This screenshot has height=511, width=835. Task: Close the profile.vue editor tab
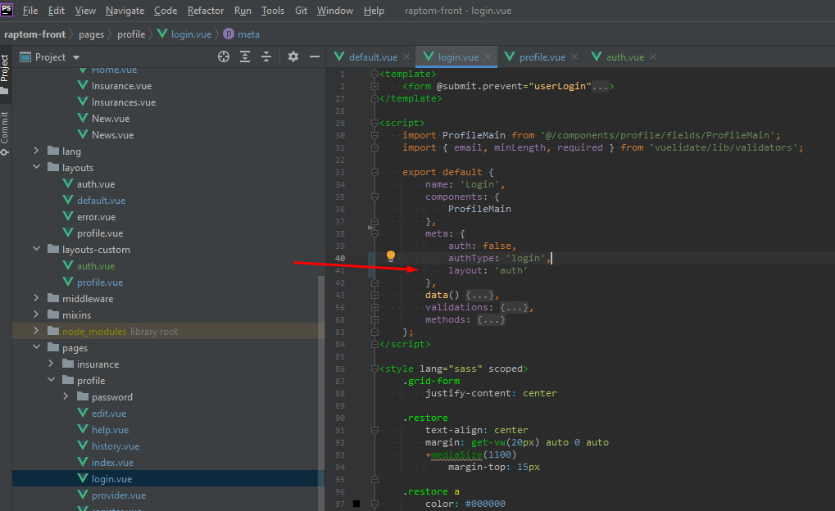574,57
